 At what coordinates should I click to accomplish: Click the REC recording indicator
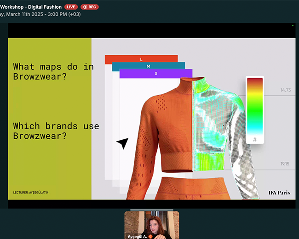coord(90,7)
